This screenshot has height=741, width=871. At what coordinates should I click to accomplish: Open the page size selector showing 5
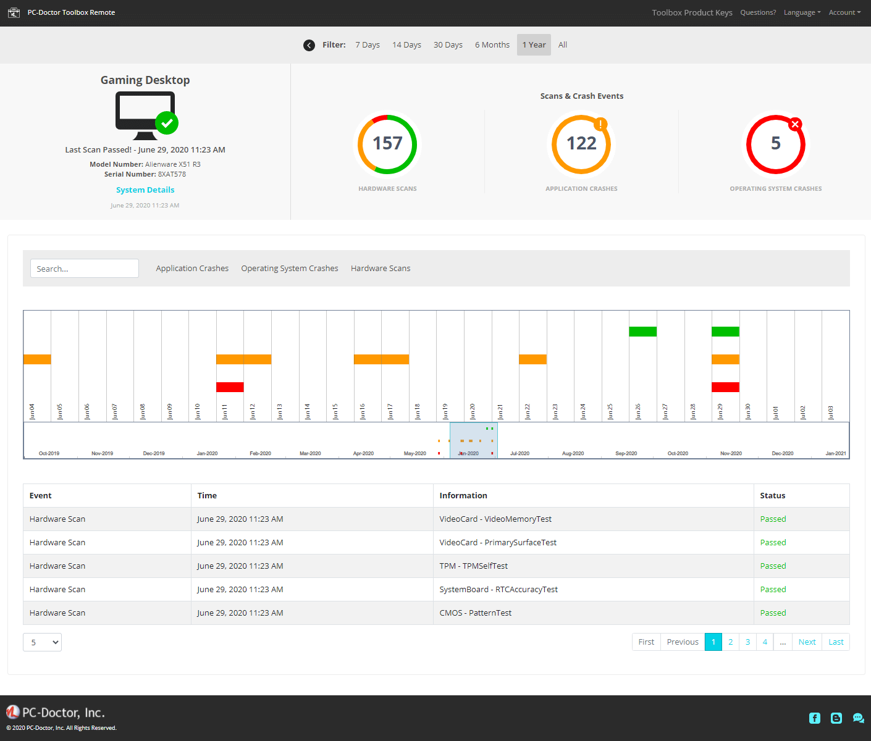tap(42, 642)
